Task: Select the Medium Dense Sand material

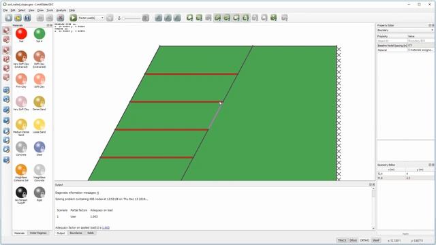Action: click(21, 125)
